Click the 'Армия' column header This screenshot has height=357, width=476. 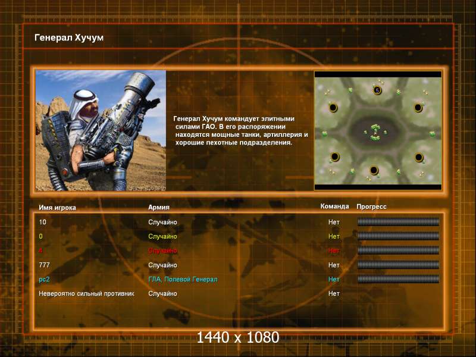click(x=159, y=207)
